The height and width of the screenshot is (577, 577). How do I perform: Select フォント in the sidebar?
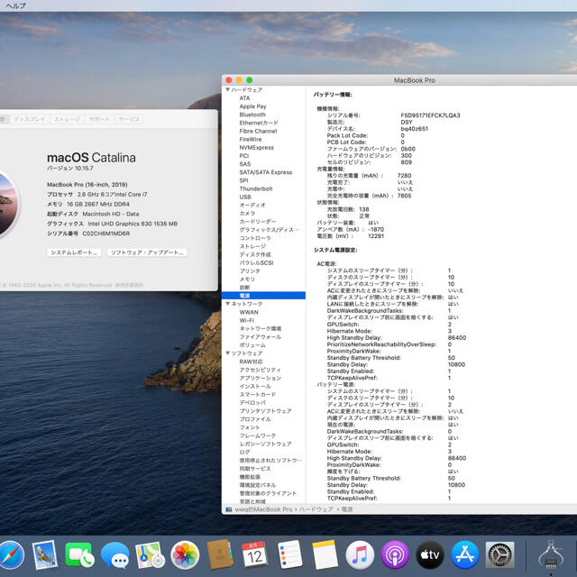point(250,427)
